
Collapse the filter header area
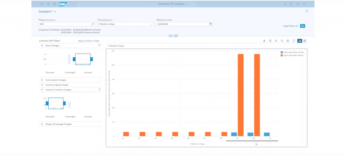click(171, 36)
